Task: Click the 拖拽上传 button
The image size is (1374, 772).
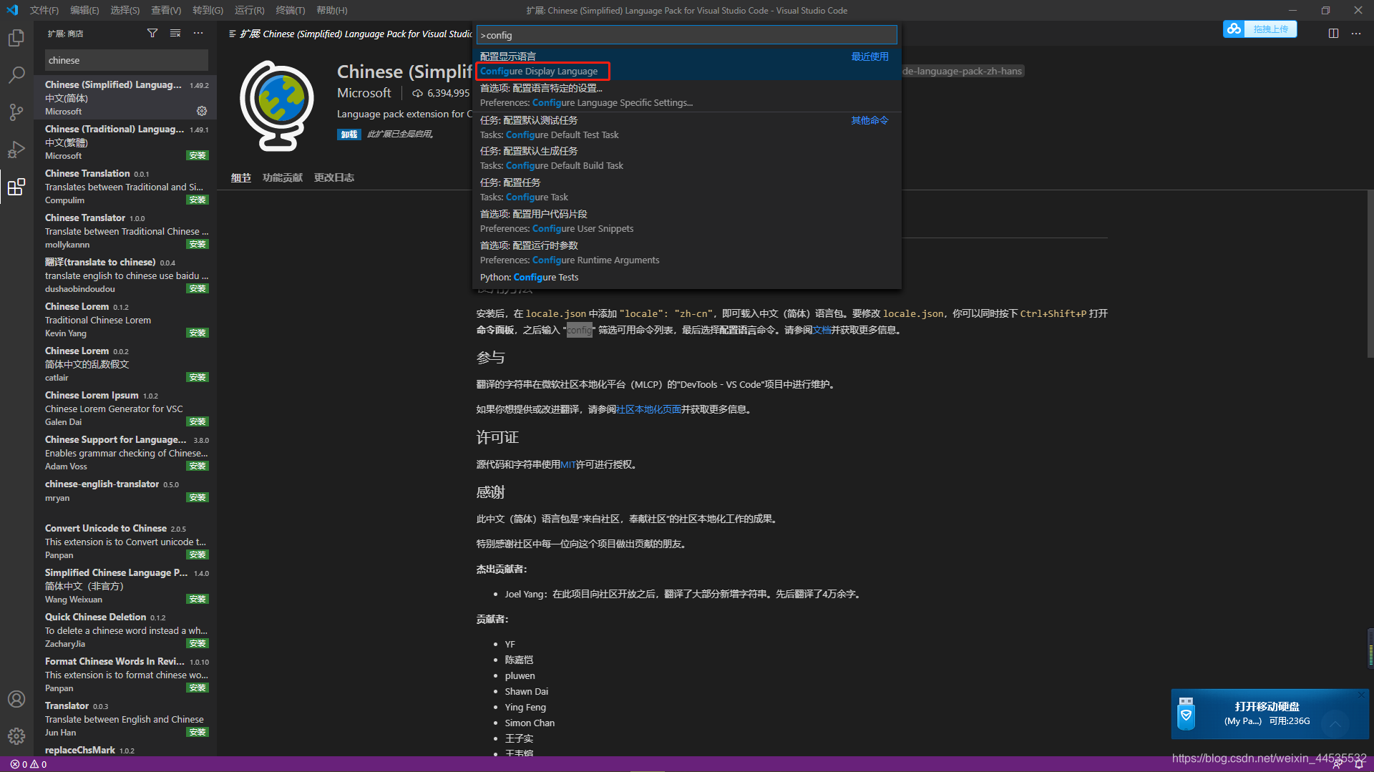Action: pyautogui.click(x=1270, y=29)
